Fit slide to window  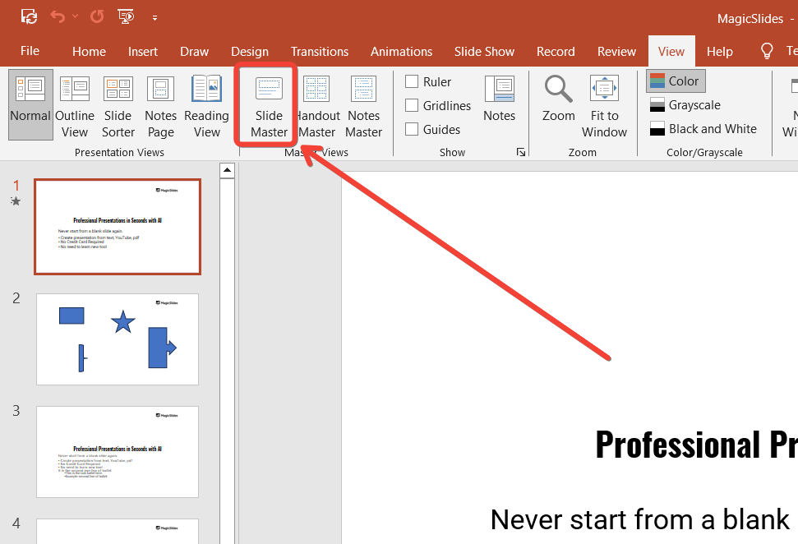604,107
